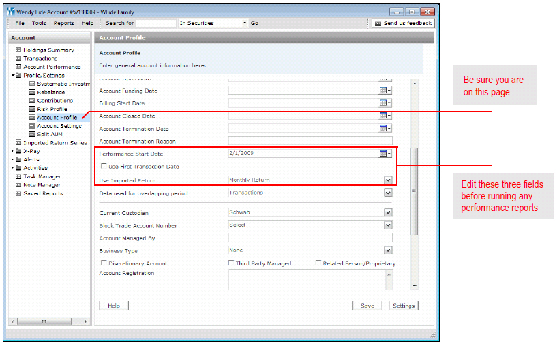Click calendar icon for Account Termination Date
Screen dimensions: 557x345
click(385, 129)
